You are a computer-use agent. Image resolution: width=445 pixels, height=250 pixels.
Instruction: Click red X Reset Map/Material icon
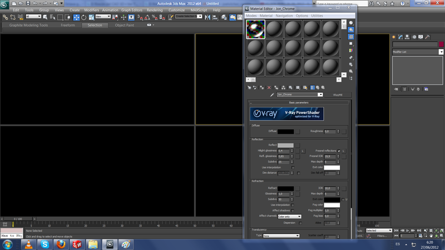pos(269,88)
